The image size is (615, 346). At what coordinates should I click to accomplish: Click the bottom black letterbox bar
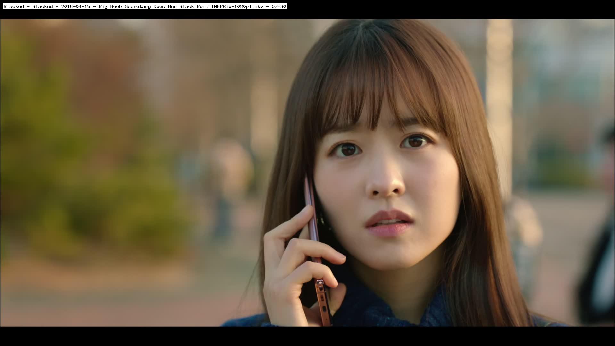click(307, 336)
